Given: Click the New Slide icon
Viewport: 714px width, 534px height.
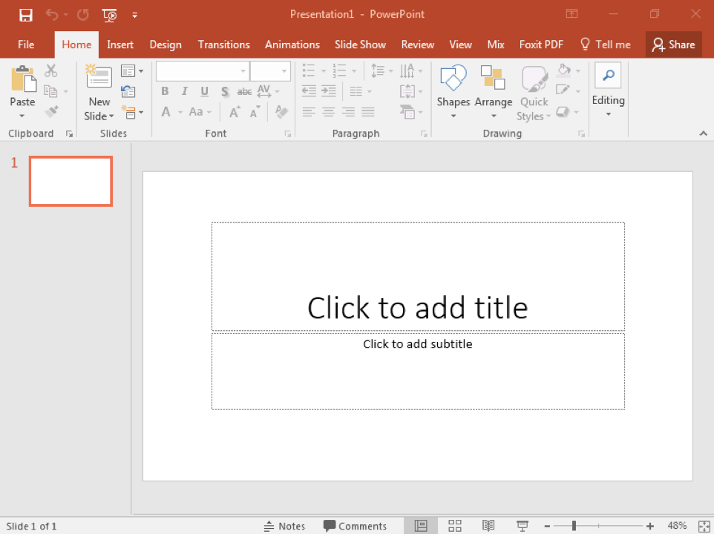Looking at the screenshot, I should click(x=99, y=77).
